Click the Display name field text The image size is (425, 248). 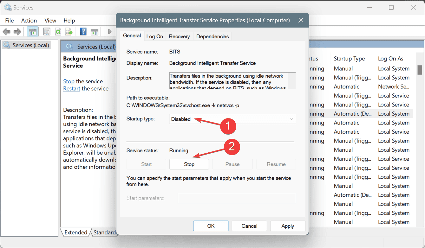[213, 63]
